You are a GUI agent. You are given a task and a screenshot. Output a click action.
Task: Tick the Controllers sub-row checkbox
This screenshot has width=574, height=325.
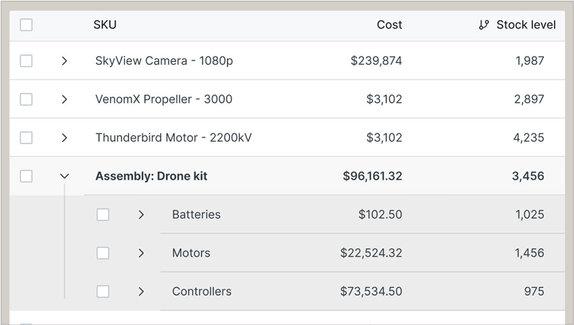pos(103,291)
